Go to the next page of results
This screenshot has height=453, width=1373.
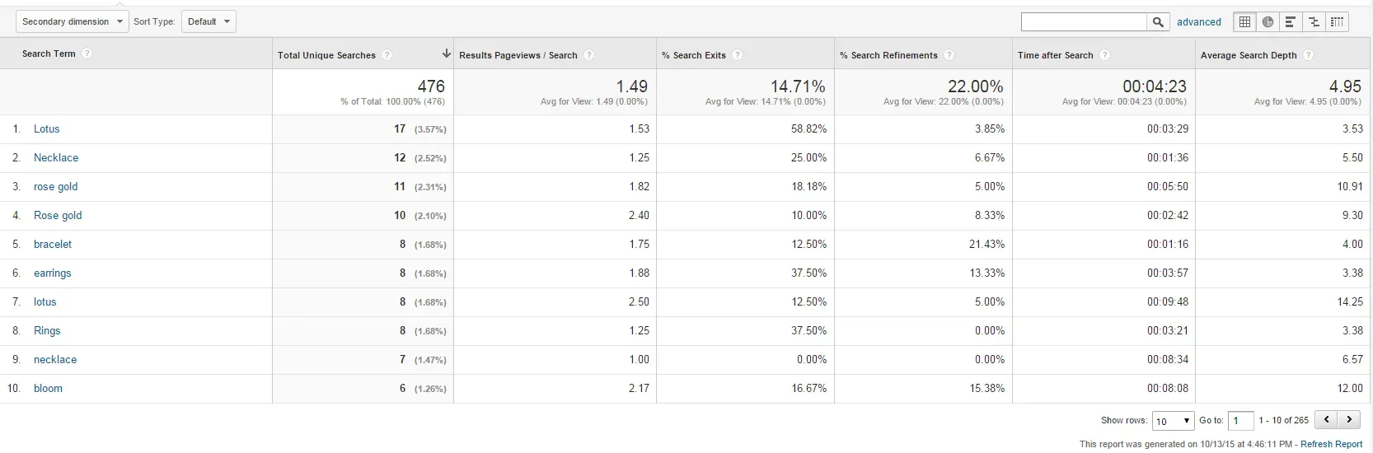tap(1349, 420)
